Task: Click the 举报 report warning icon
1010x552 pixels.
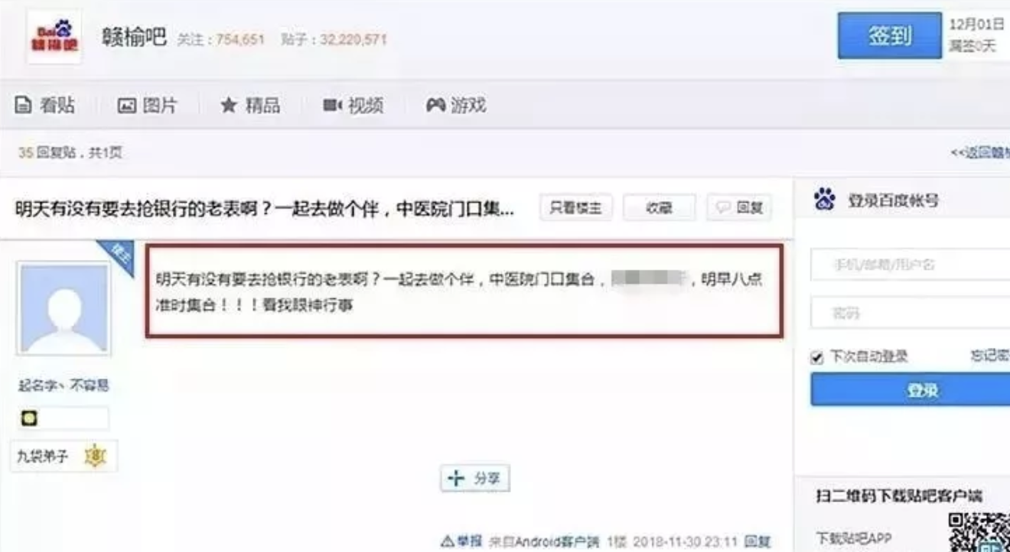Action: [448, 541]
